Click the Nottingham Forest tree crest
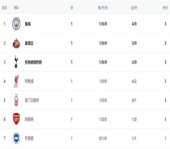 (x=16, y=100)
